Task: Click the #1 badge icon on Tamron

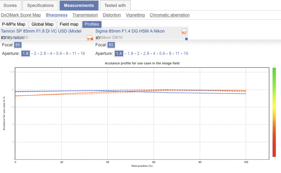Action: [x=89, y=38]
